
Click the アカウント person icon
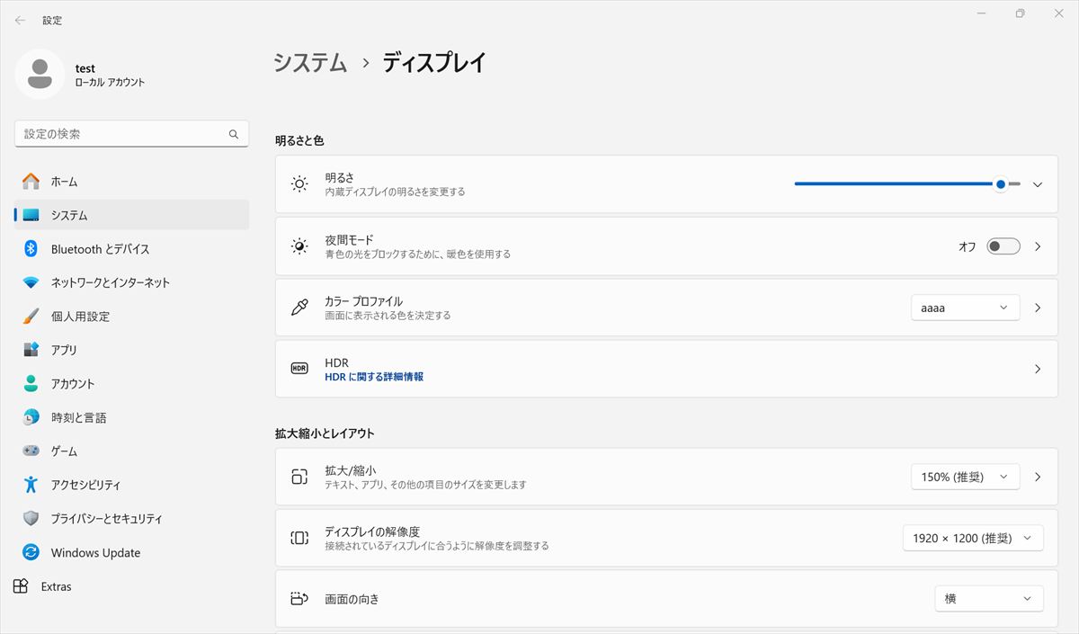[x=31, y=384]
